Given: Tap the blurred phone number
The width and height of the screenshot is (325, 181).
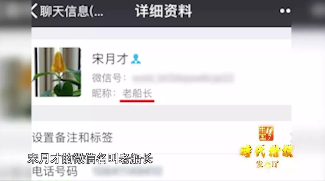Looking at the screenshot, I should click(x=128, y=171).
